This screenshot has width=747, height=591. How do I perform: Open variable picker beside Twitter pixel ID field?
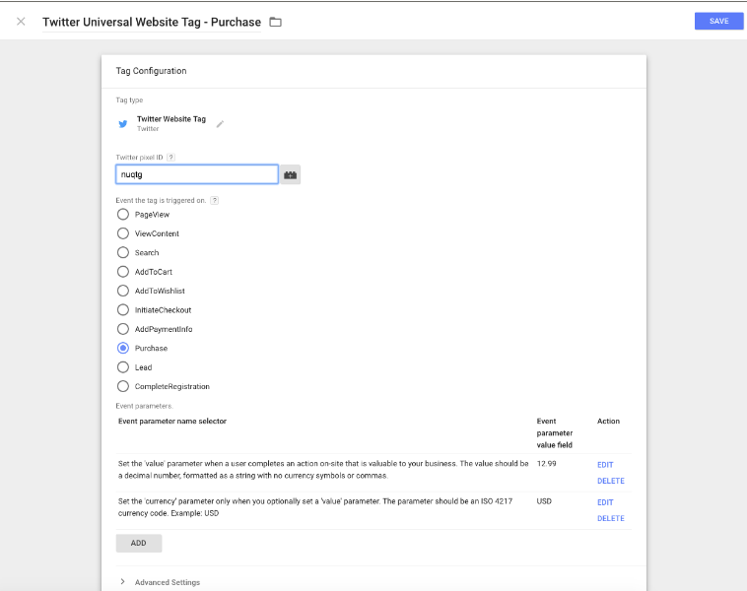291,174
